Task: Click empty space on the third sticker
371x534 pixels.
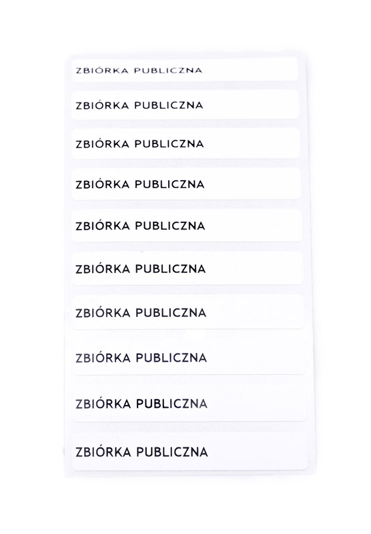Action: (252, 144)
